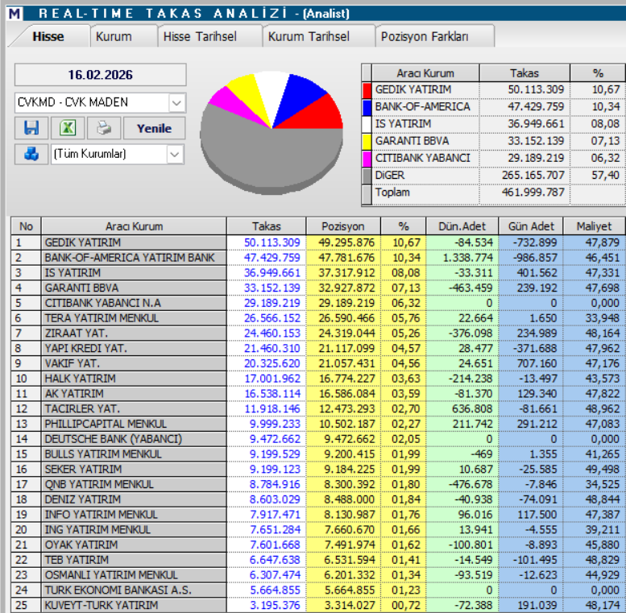Select the QNB YATIRIM MENKUL row
The width and height of the screenshot is (626, 613).
click(318, 484)
